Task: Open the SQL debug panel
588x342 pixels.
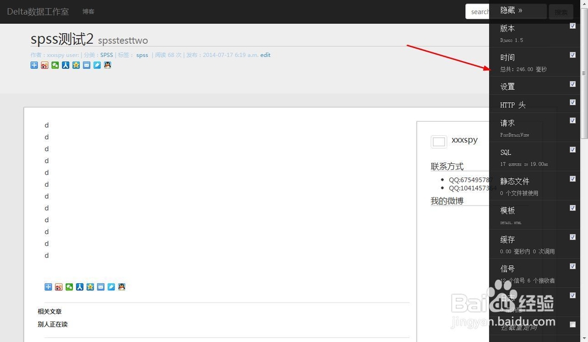Action: [506, 152]
